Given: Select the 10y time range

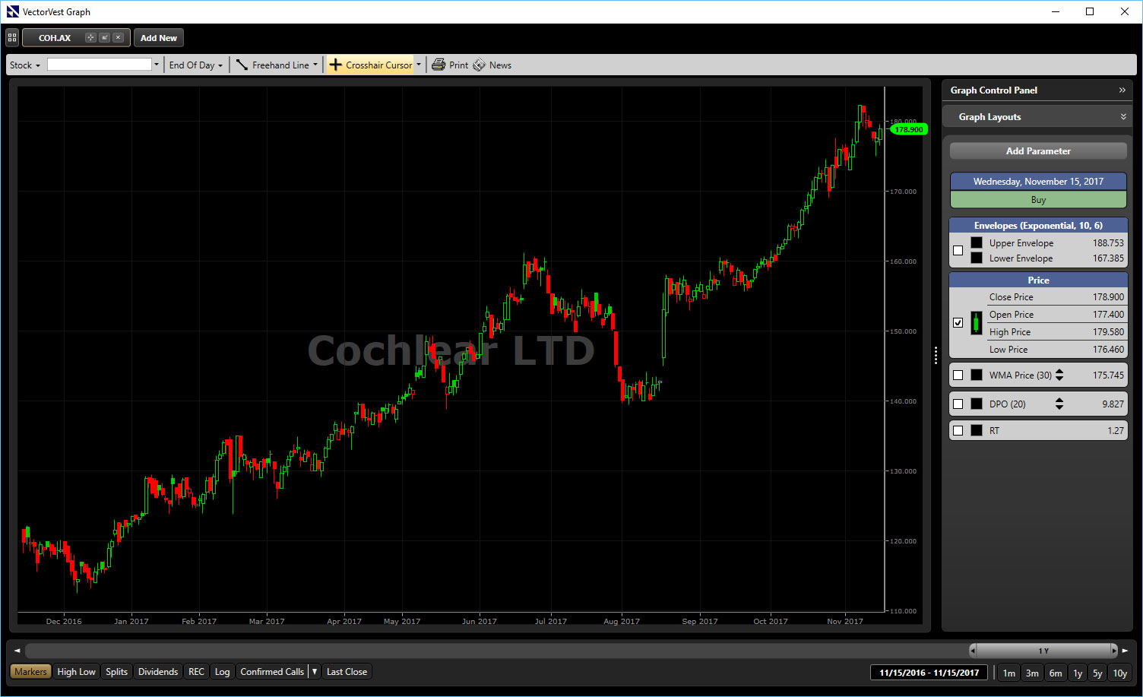Looking at the screenshot, I should click(1120, 673).
